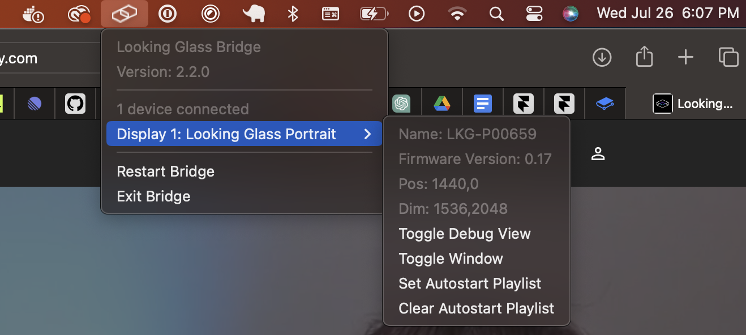This screenshot has height=335, width=746.
Task: Open the Control Center menu bar icon
Action: point(534,14)
